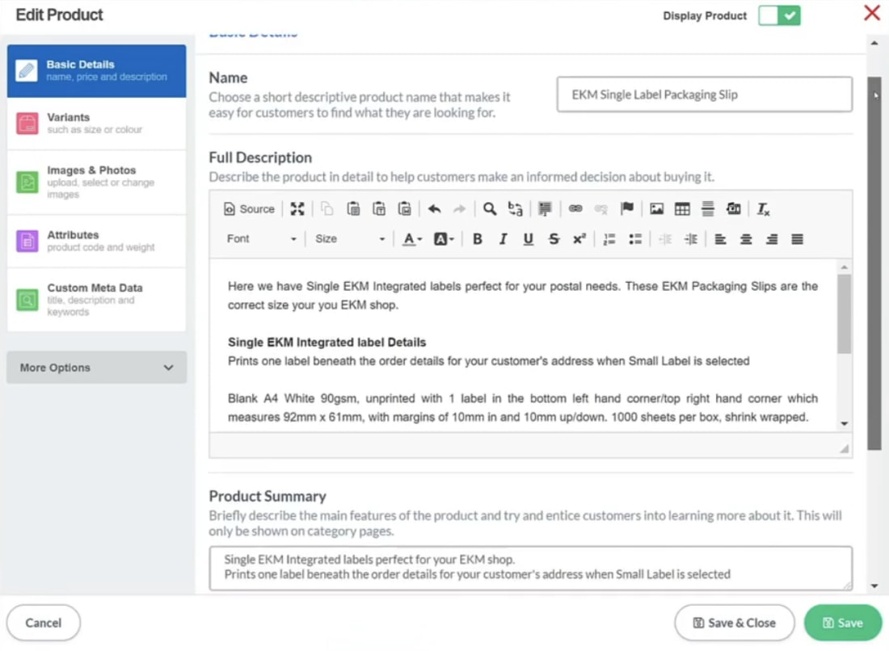Justify the text

pyautogui.click(x=797, y=239)
